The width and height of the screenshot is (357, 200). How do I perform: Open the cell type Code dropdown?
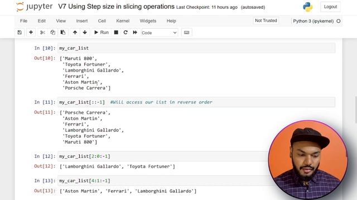160,33
